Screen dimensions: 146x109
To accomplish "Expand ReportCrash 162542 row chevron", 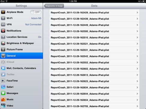I will 137,56.
